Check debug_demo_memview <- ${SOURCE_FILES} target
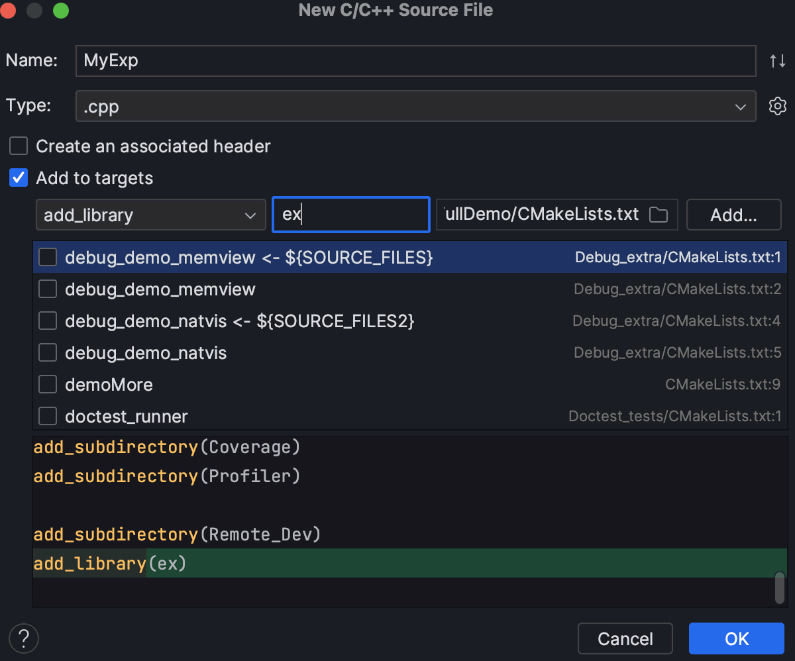 pos(48,257)
